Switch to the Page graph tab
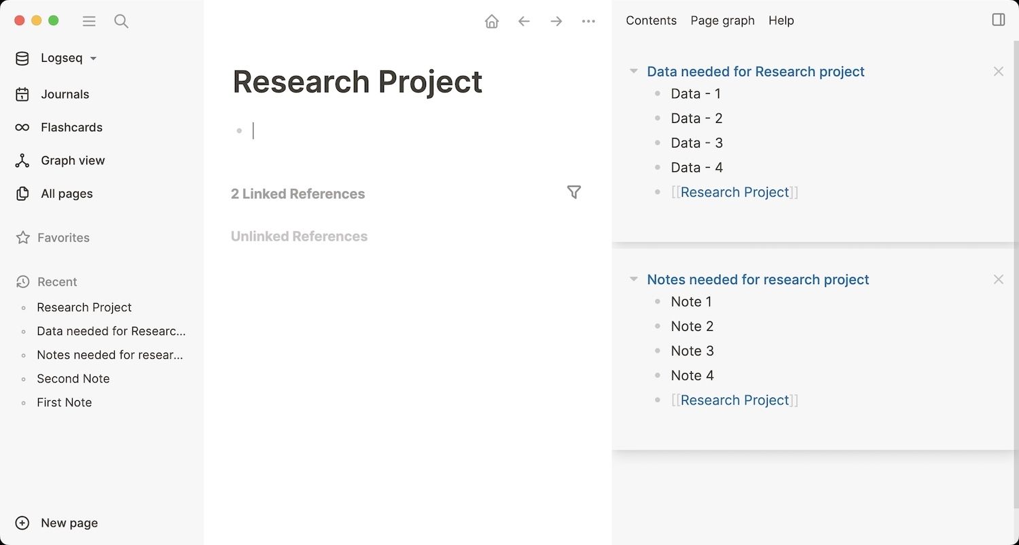This screenshot has width=1019, height=545. pyautogui.click(x=722, y=20)
